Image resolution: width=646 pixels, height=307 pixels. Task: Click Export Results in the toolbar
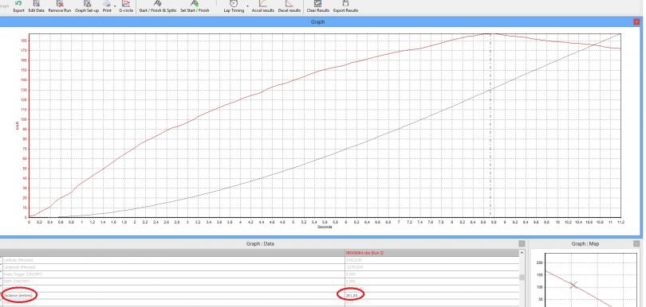(x=345, y=6)
